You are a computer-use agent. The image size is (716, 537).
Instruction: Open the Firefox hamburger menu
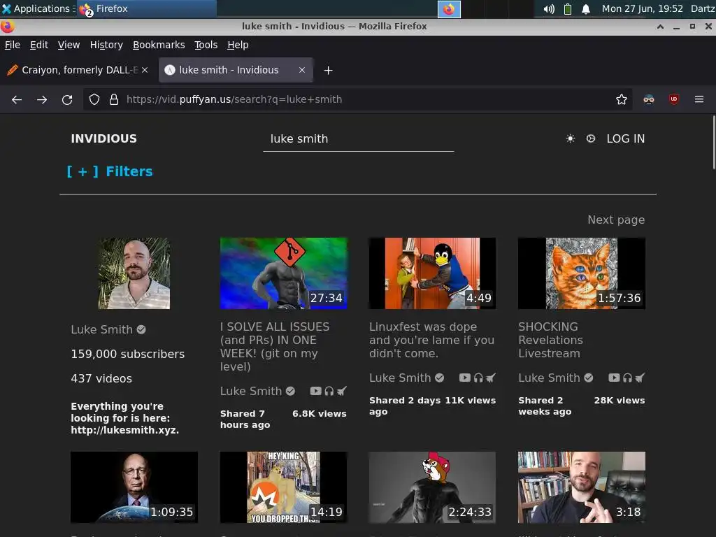point(699,99)
